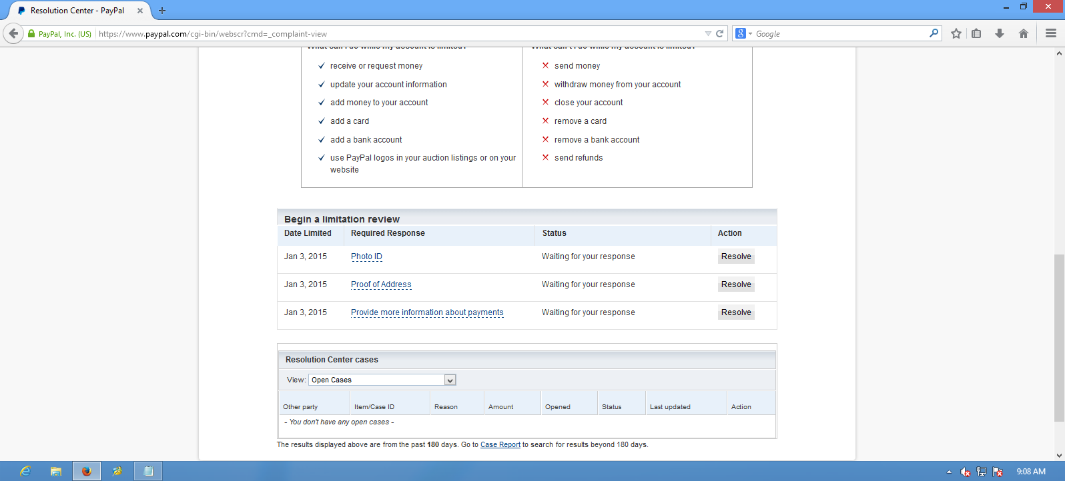Launch Internet Explorer from the taskbar
The image size is (1065, 481).
tap(25, 471)
